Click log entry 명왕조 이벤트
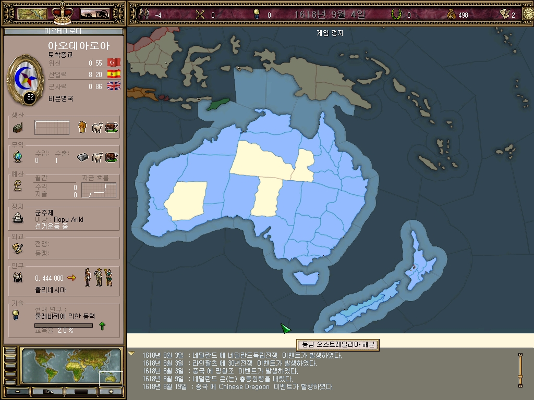534x400 pixels. [x=220, y=371]
